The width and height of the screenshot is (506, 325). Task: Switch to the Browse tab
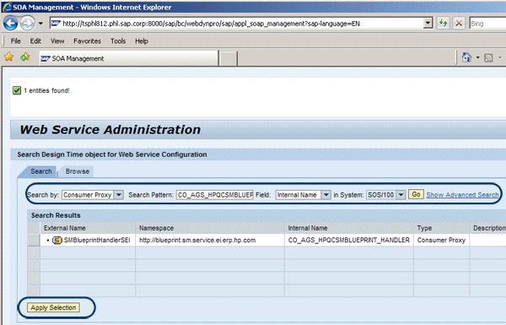click(x=77, y=171)
